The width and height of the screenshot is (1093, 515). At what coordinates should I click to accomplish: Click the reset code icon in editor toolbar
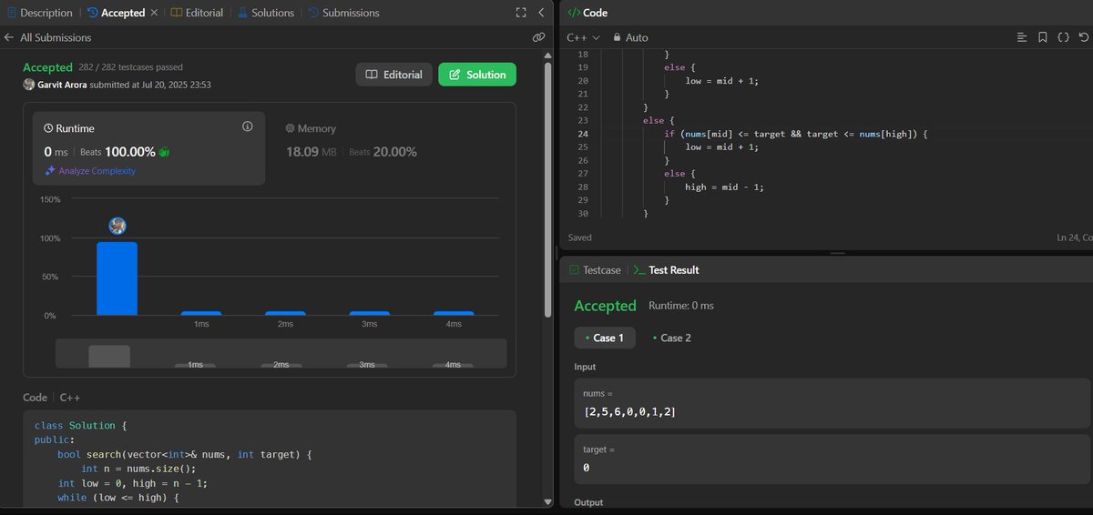[1083, 37]
